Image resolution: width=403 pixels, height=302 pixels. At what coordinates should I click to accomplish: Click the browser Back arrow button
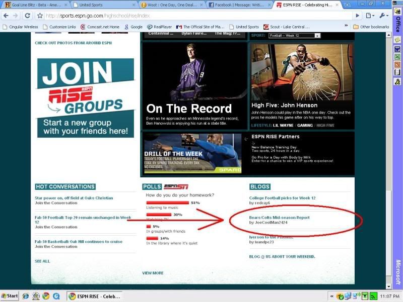pyautogui.click(x=7, y=16)
